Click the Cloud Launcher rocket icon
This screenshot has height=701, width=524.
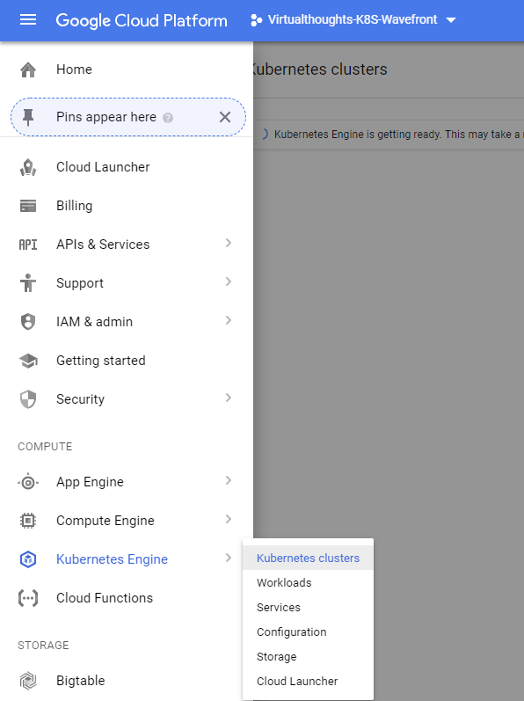point(28,167)
